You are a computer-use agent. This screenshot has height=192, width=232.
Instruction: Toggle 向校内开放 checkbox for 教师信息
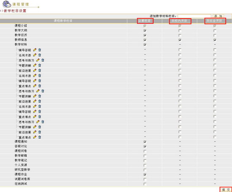[180, 40]
